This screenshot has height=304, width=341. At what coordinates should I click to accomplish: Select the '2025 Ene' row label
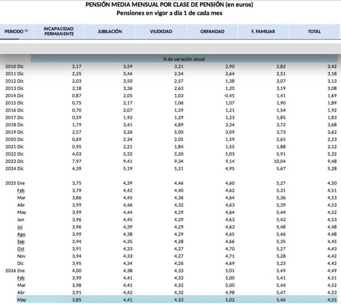pyautogui.click(x=15, y=183)
